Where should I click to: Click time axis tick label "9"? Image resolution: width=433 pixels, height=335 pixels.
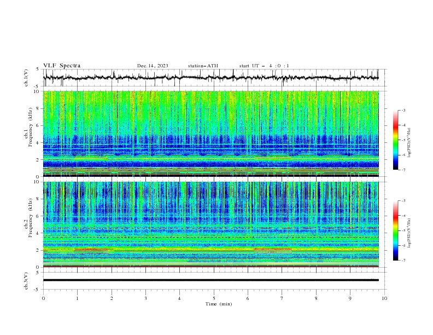pos(350,298)
